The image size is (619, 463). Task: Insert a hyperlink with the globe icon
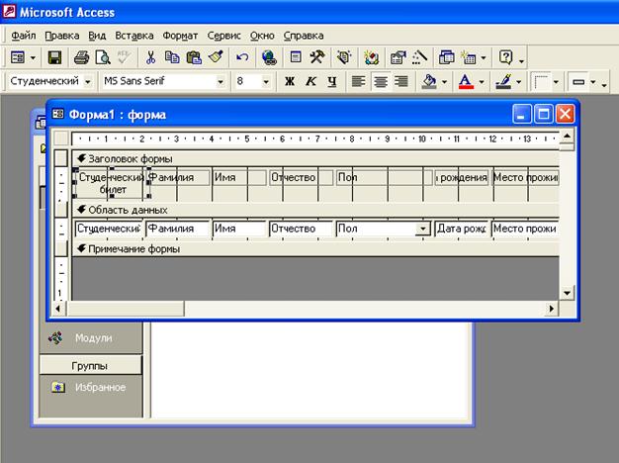pos(269,57)
